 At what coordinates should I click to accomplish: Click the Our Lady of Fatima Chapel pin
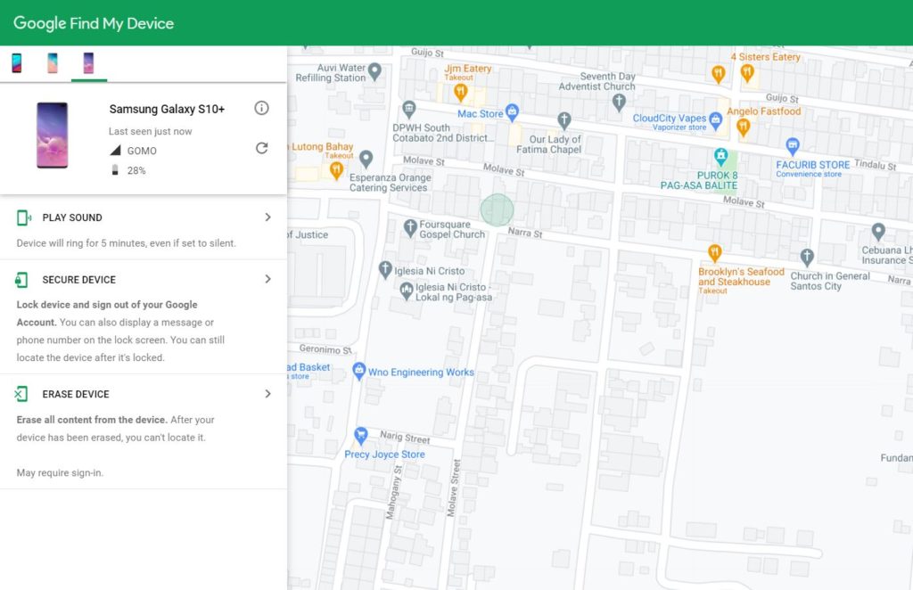click(x=563, y=121)
